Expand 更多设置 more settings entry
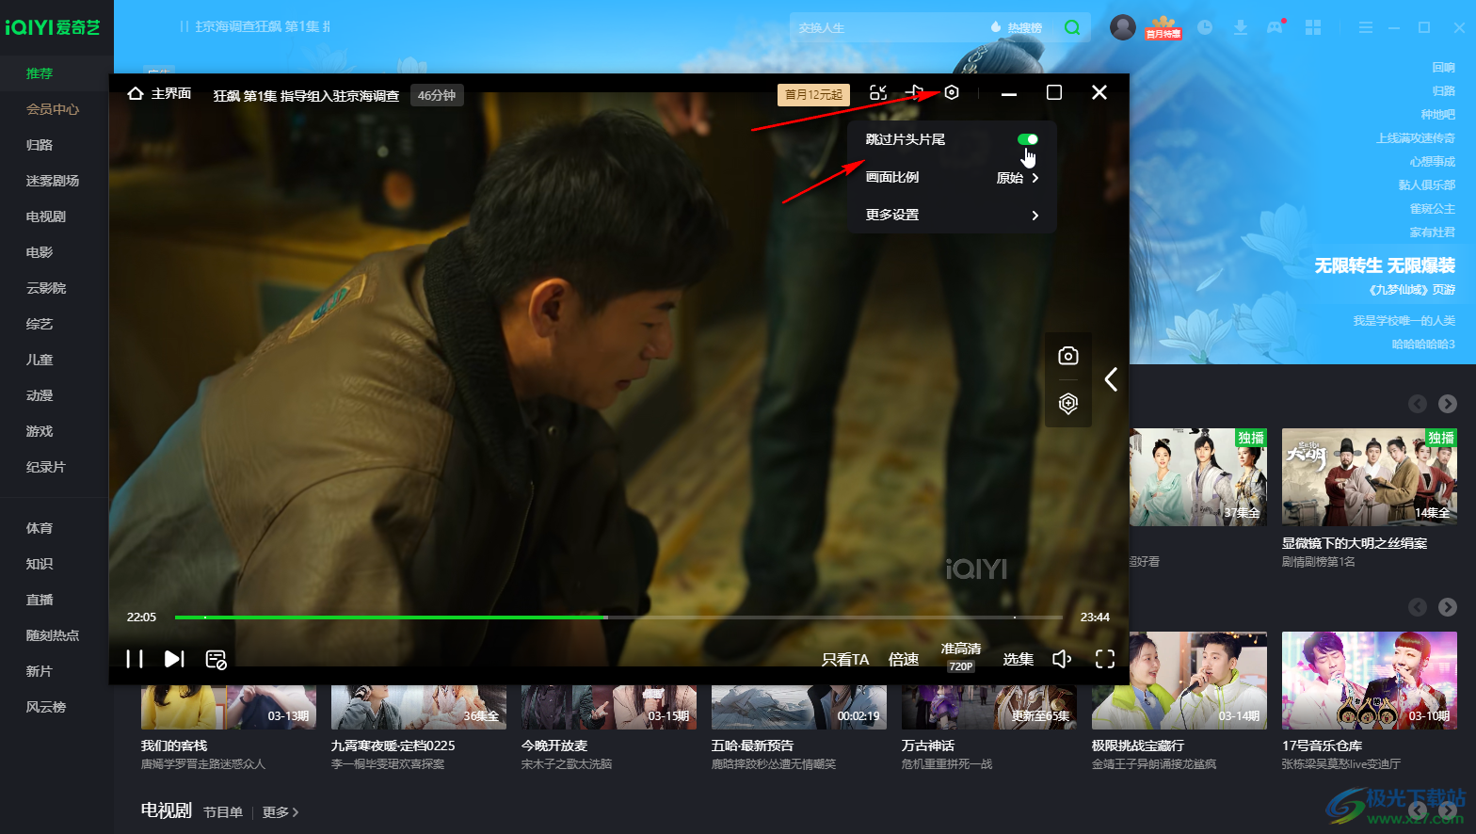The width and height of the screenshot is (1476, 834). [952, 215]
